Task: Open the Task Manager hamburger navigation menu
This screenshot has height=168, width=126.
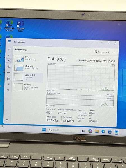Action: (9, 49)
